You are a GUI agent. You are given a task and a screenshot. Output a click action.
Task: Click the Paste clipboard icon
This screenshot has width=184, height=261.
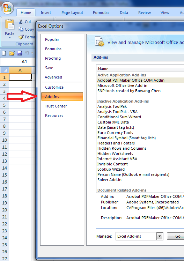pyautogui.click(x=10, y=25)
